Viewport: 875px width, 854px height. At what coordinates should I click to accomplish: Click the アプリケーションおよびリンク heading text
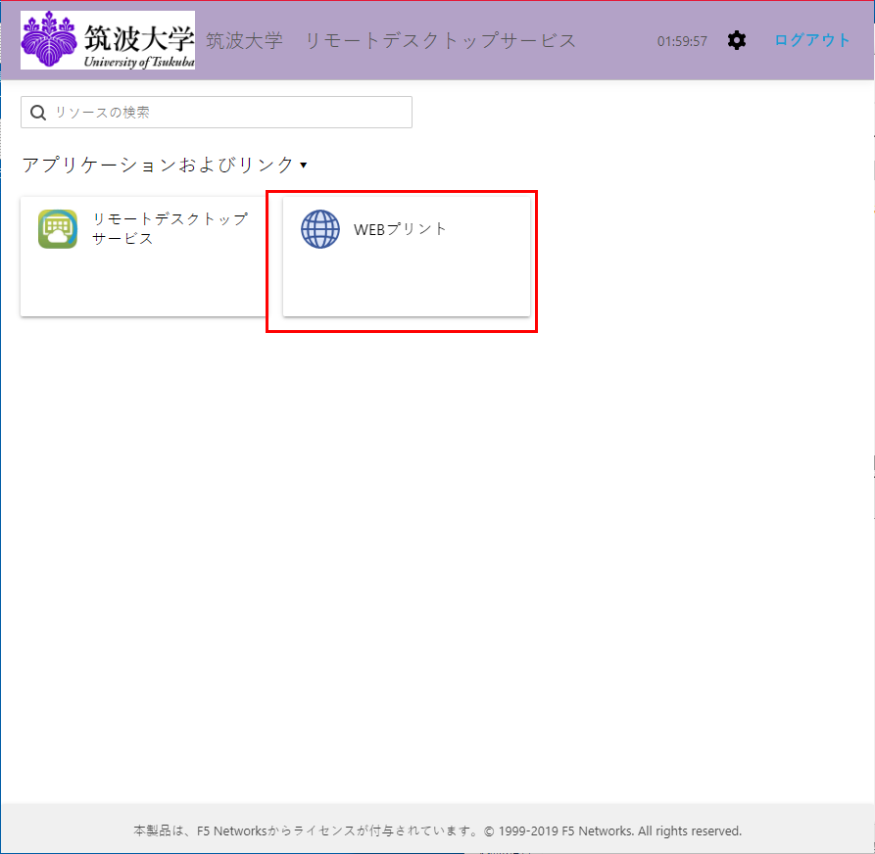158,165
